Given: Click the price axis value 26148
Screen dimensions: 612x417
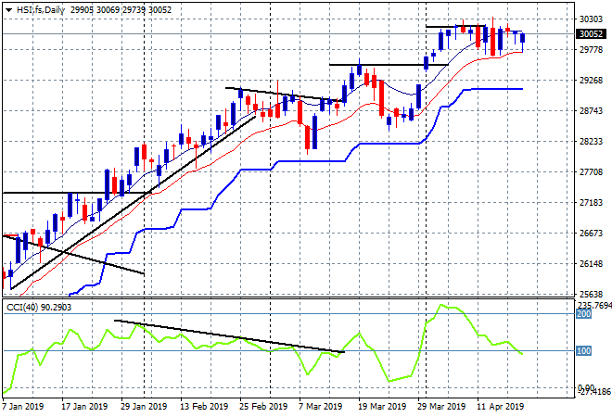Looking at the screenshot, I should click(x=591, y=264).
